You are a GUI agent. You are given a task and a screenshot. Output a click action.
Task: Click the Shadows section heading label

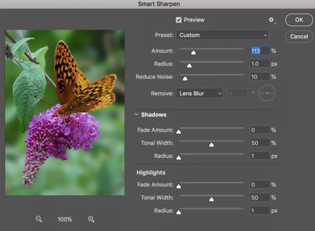pyautogui.click(x=154, y=115)
